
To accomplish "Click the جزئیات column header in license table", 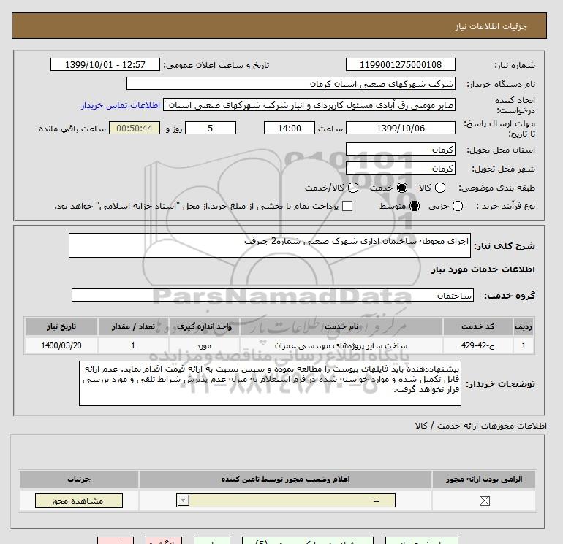I will click(x=79, y=479).
